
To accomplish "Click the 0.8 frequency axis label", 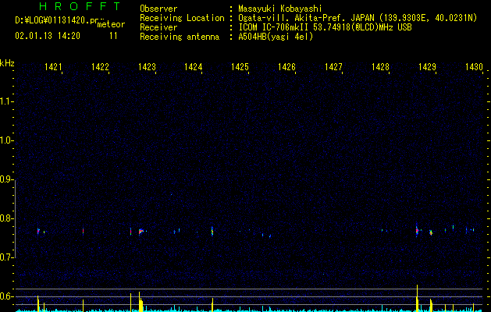I will click(x=6, y=218).
